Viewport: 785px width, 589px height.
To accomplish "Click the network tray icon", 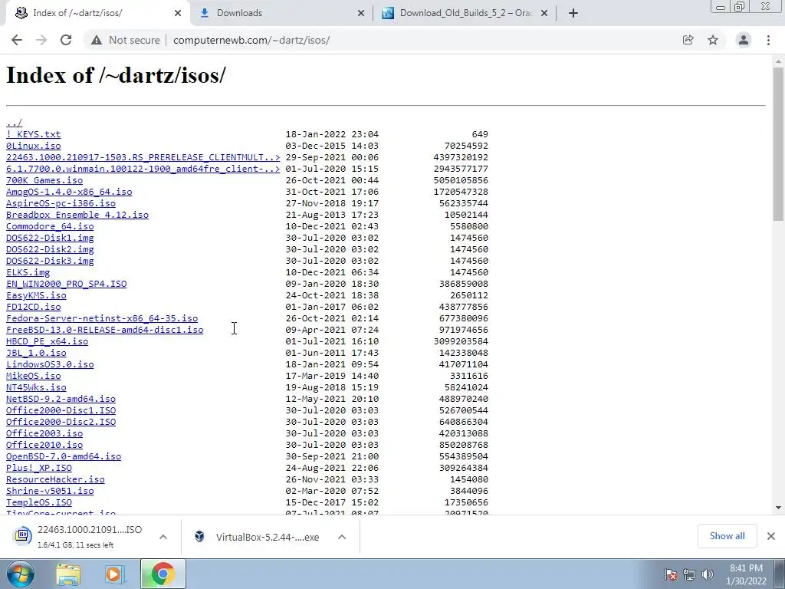I will click(x=689, y=574).
